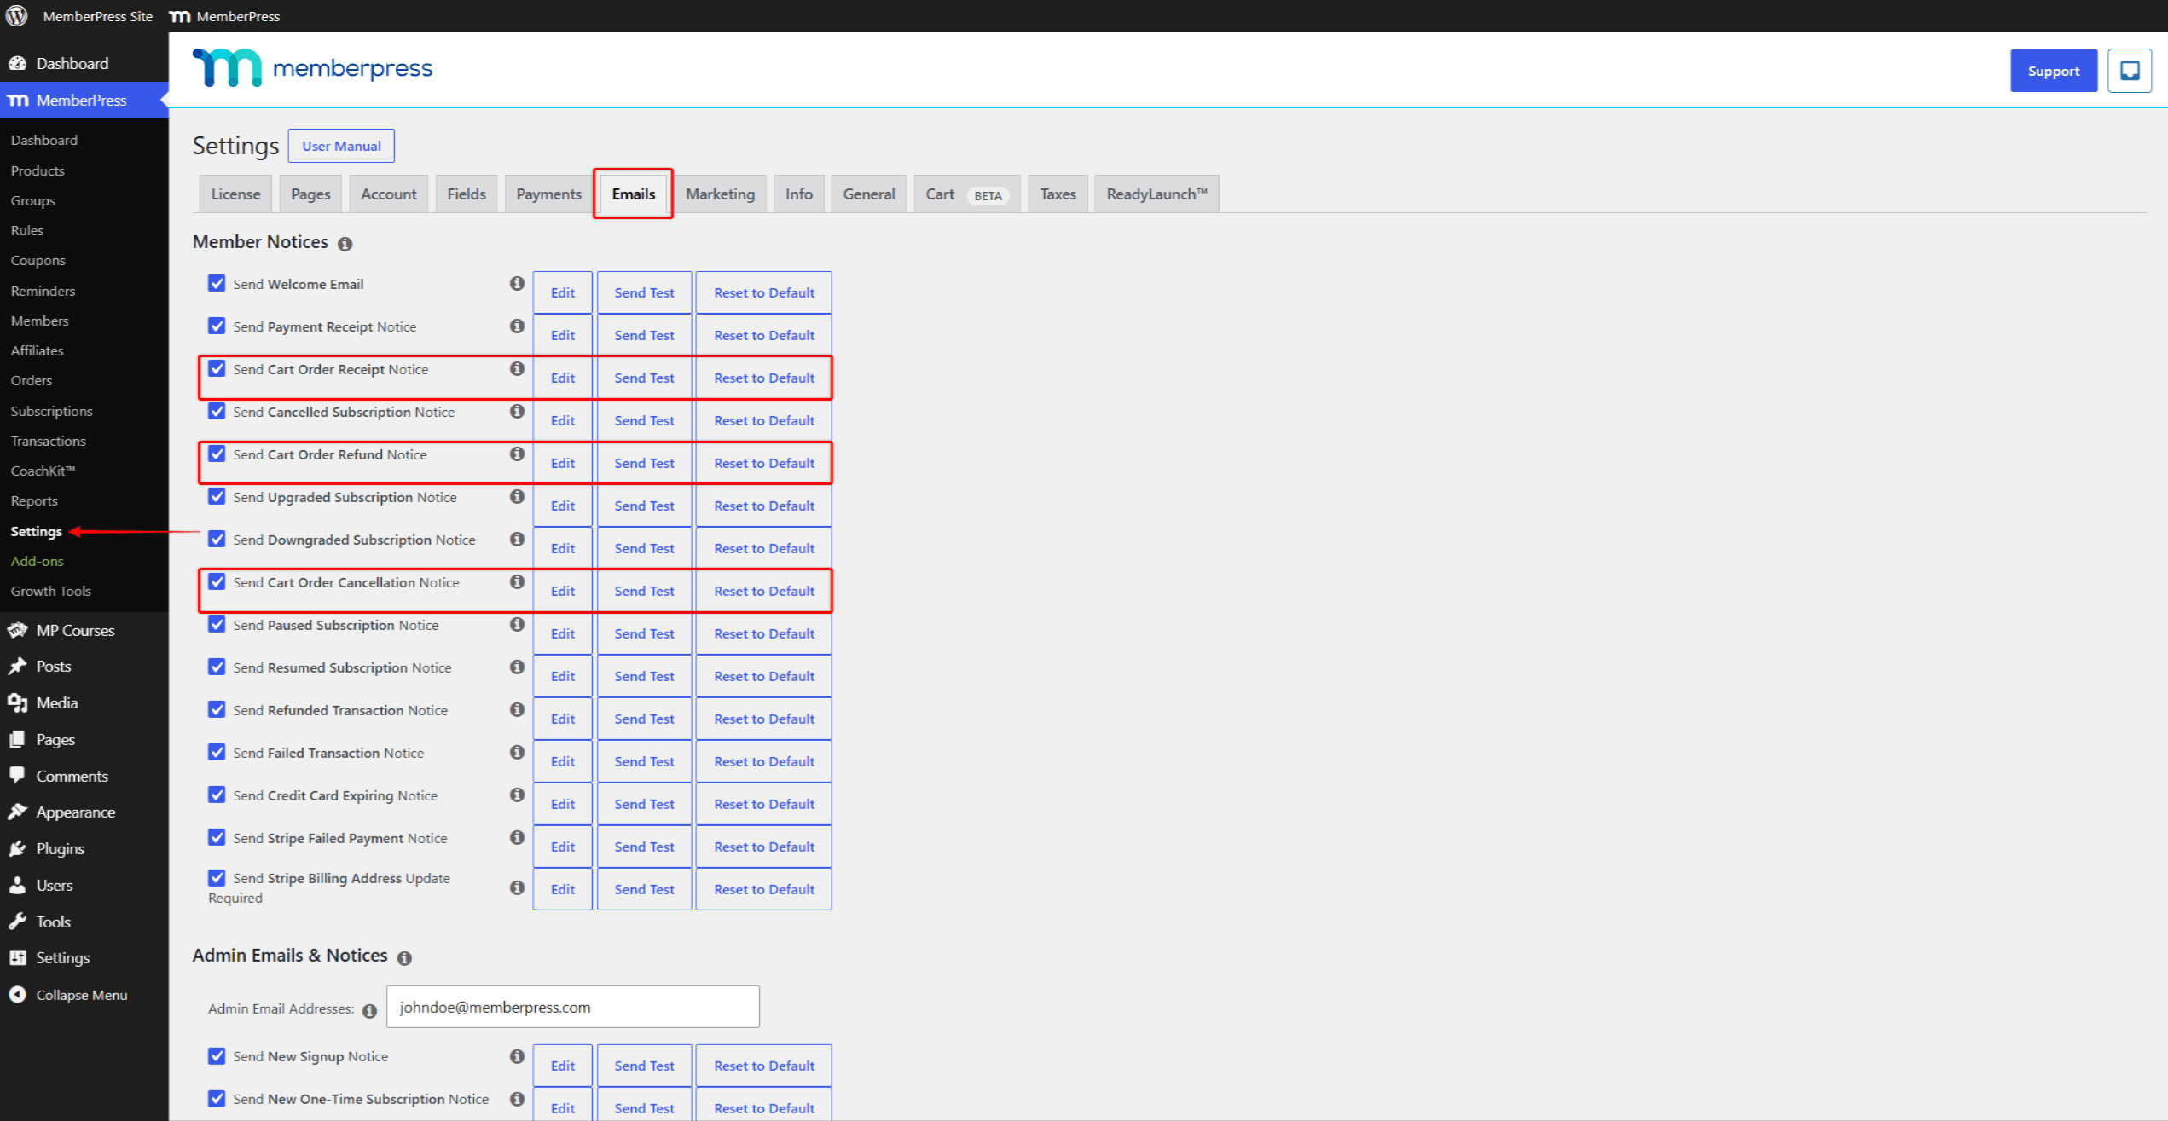
Task: Click info icon beside Admin Emails & Notices
Action: point(404,958)
